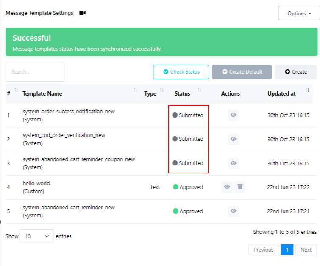This screenshot has width=320, height=266.
Task: Expand the Show entries count selector
Action: (x=37, y=236)
